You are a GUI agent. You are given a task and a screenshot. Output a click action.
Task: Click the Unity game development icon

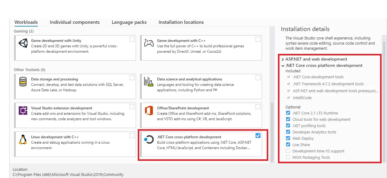tap(23, 43)
